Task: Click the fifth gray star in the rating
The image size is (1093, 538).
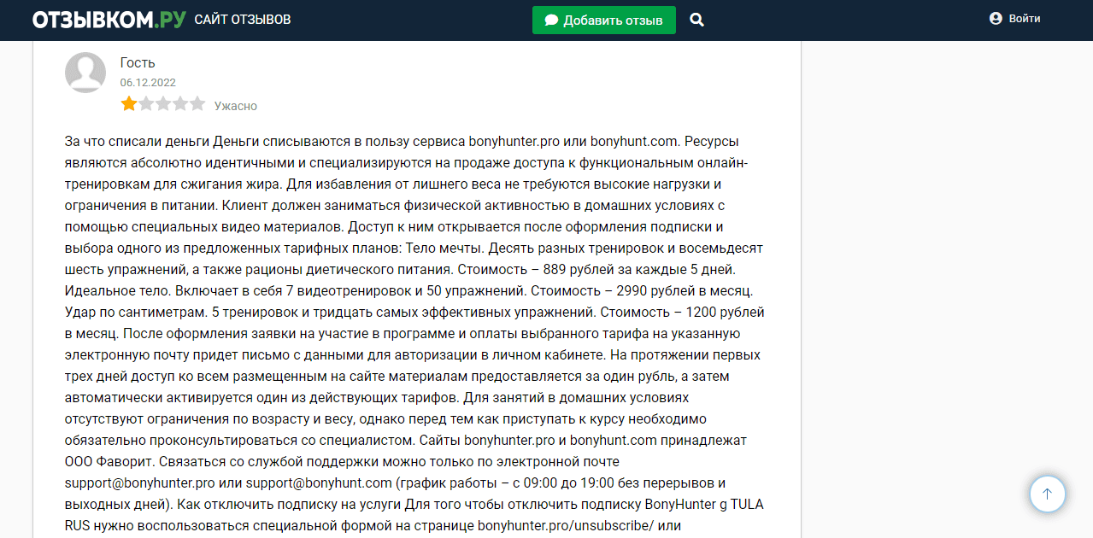Action: [x=197, y=102]
